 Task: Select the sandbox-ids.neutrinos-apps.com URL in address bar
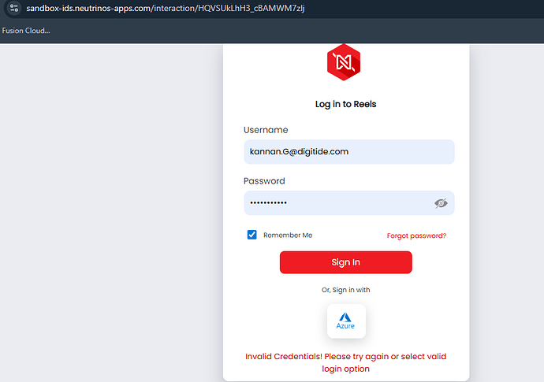[x=166, y=8]
